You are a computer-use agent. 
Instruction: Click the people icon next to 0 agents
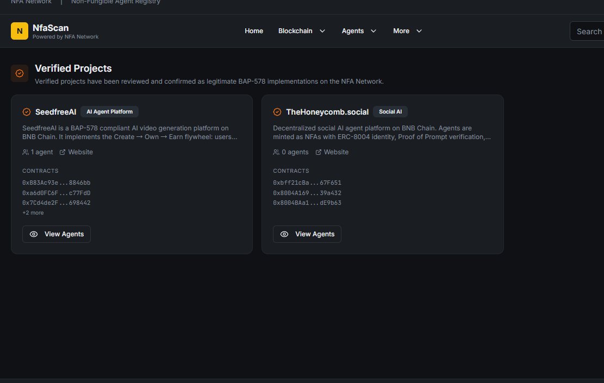point(276,152)
